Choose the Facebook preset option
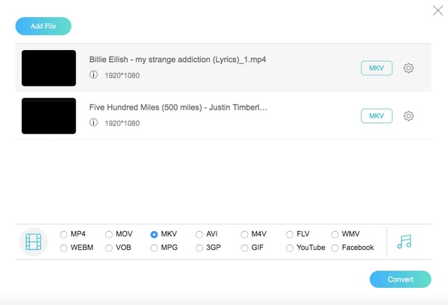Image resolution: width=448 pixels, height=305 pixels. coord(335,248)
